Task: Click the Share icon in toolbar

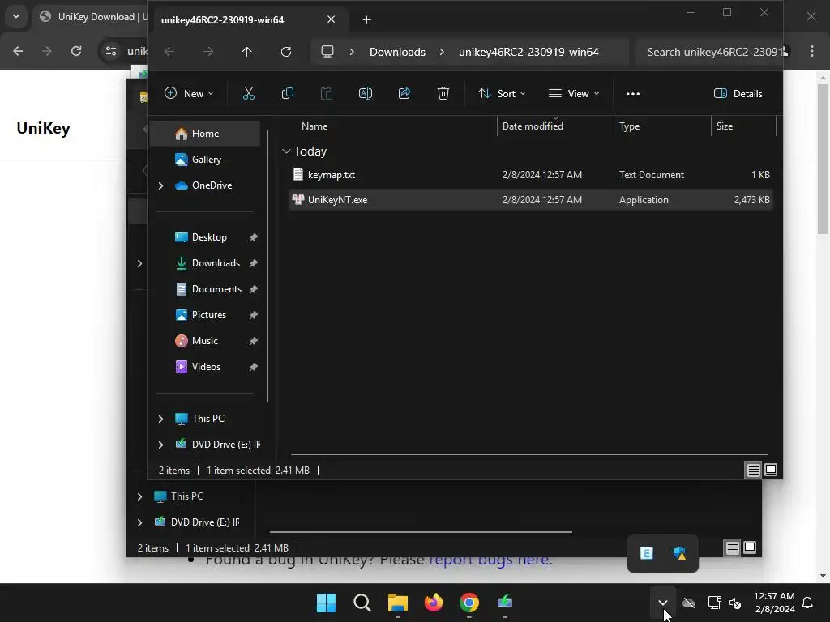Action: pos(404,94)
